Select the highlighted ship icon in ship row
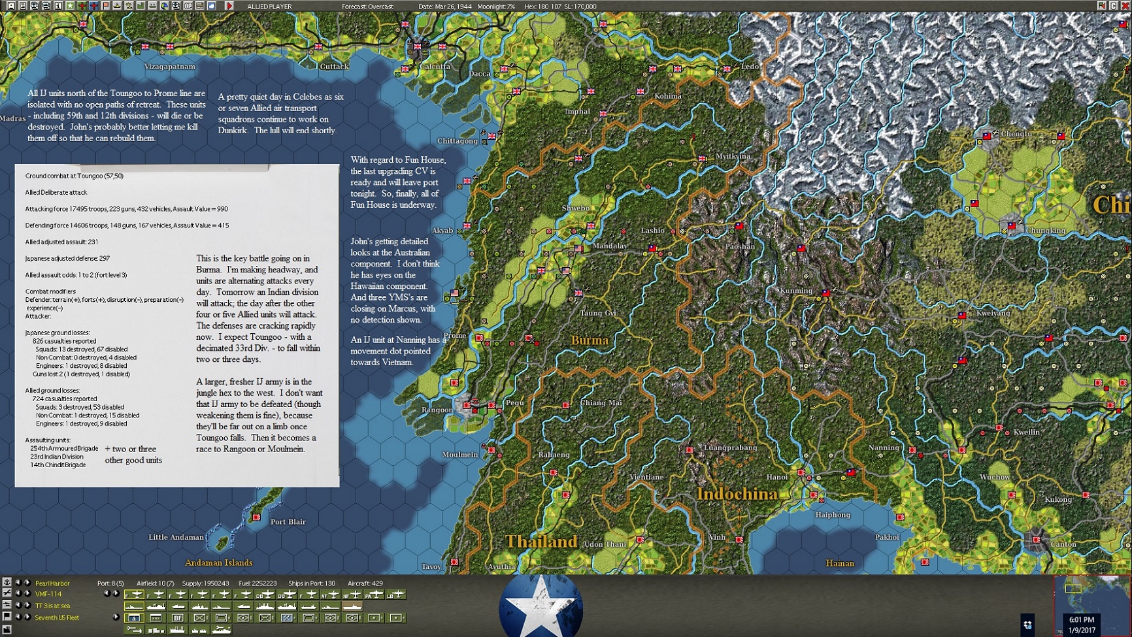Image resolution: width=1132 pixels, height=637 pixels. (x=134, y=606)
